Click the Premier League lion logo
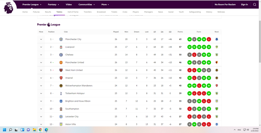261x133 pixels. coord(8,8)
